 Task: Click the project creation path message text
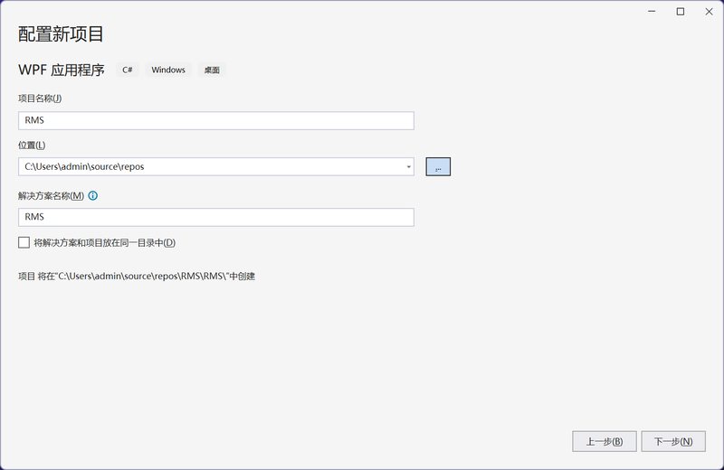137,276
